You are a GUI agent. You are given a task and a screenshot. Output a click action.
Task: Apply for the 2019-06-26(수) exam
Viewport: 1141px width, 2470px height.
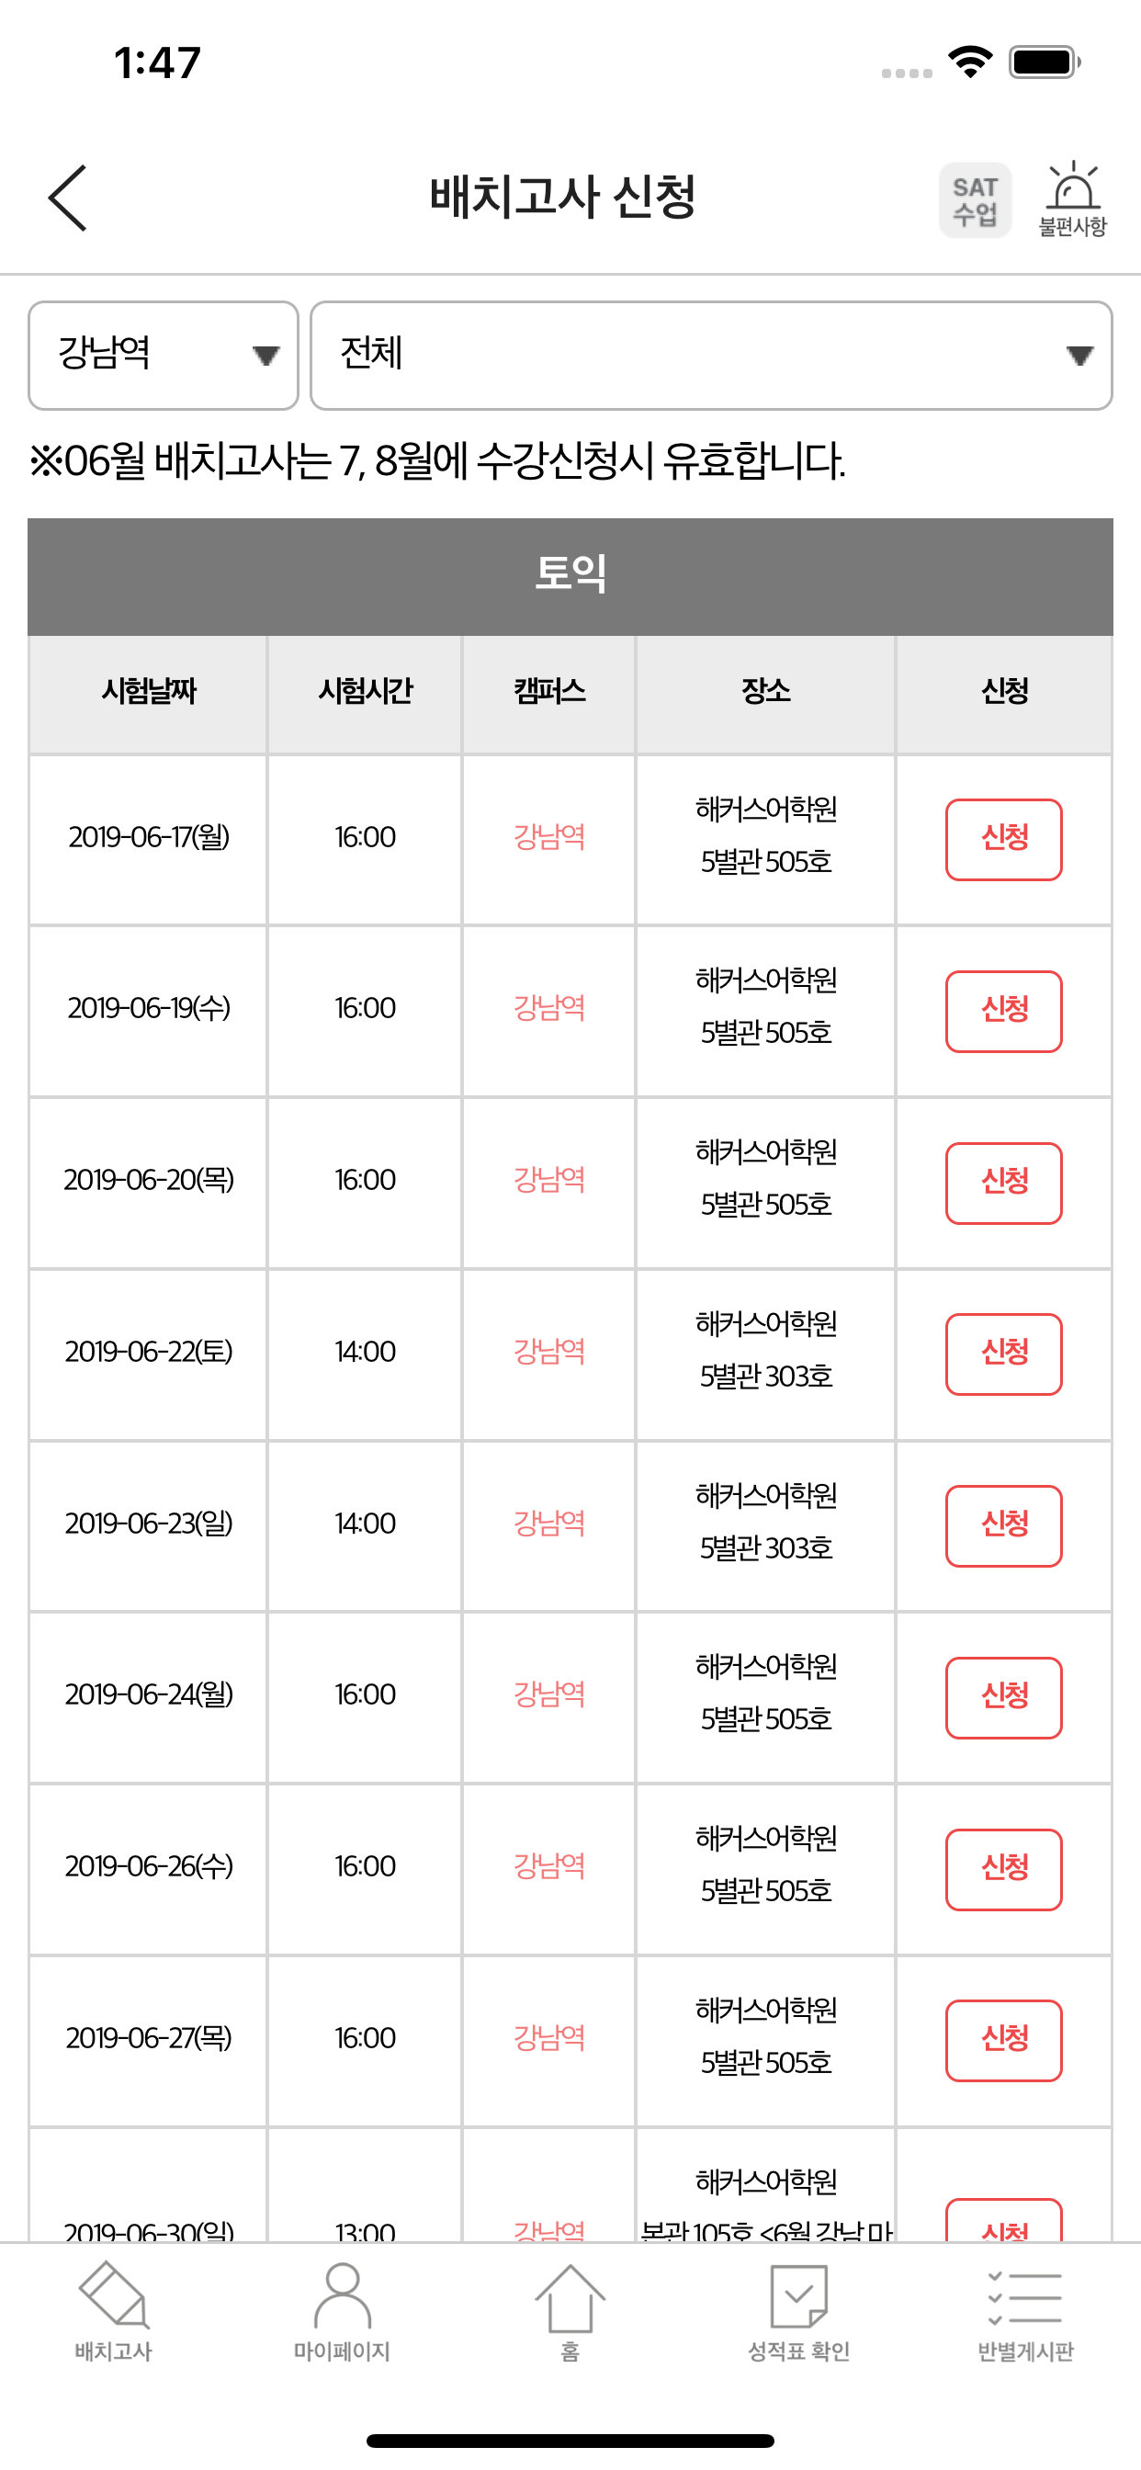click(x=1004, y=1869)
